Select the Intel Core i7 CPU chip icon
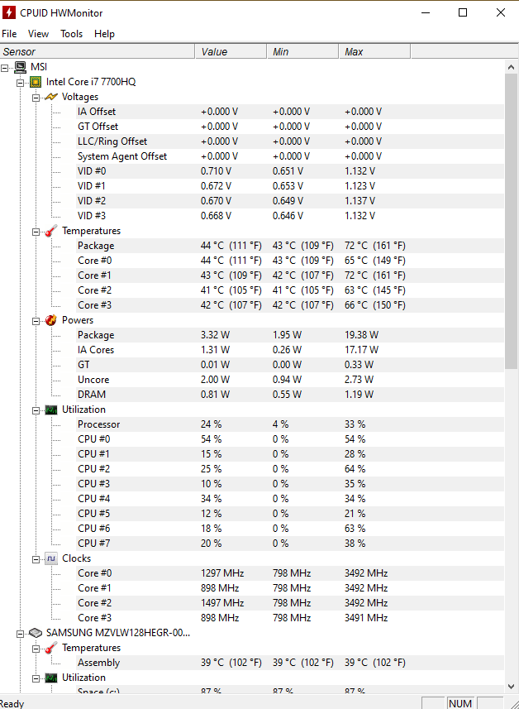Screen dimensions: 519x709 pos(36,82)
